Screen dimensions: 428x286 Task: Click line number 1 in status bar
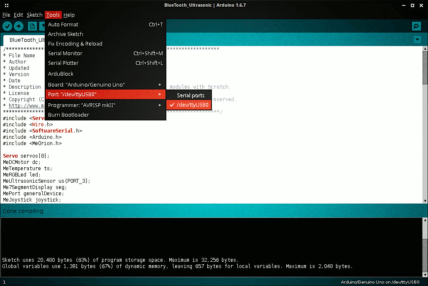click(4, 282)
